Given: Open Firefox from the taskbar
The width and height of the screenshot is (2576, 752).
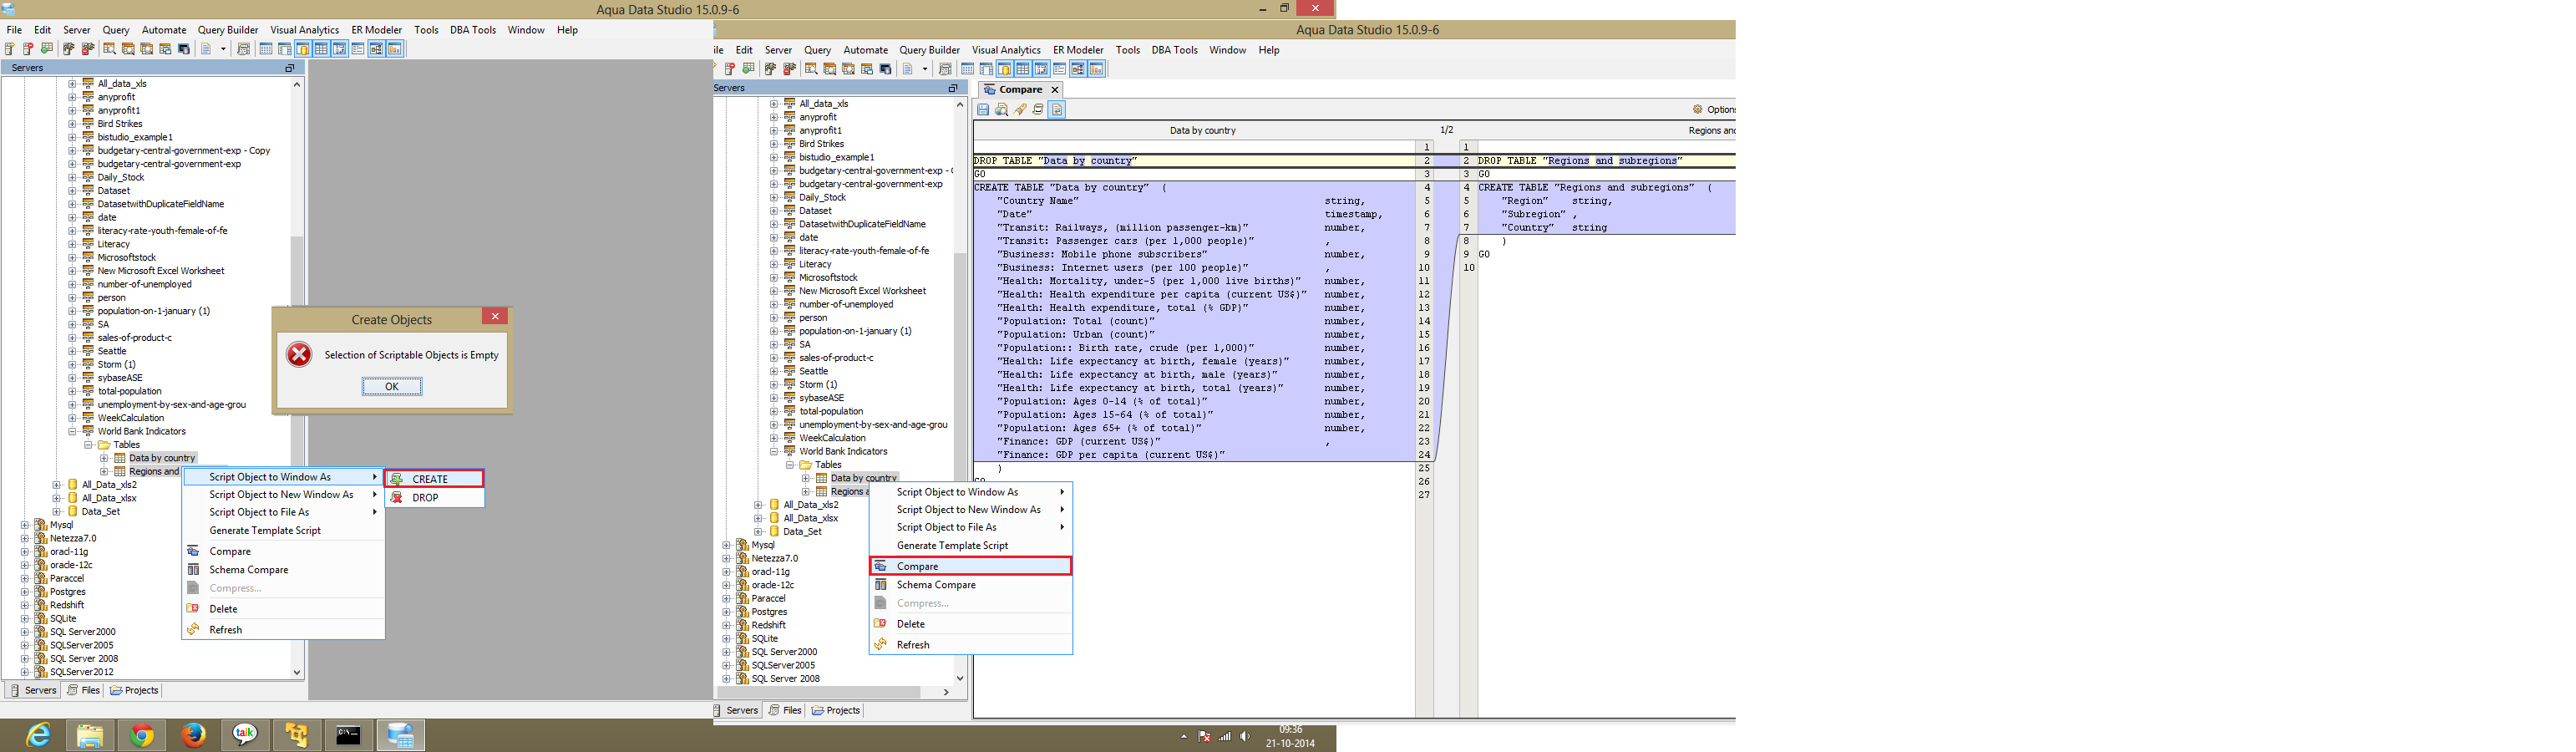Looking at the screenshot, I should coord(194,736).
